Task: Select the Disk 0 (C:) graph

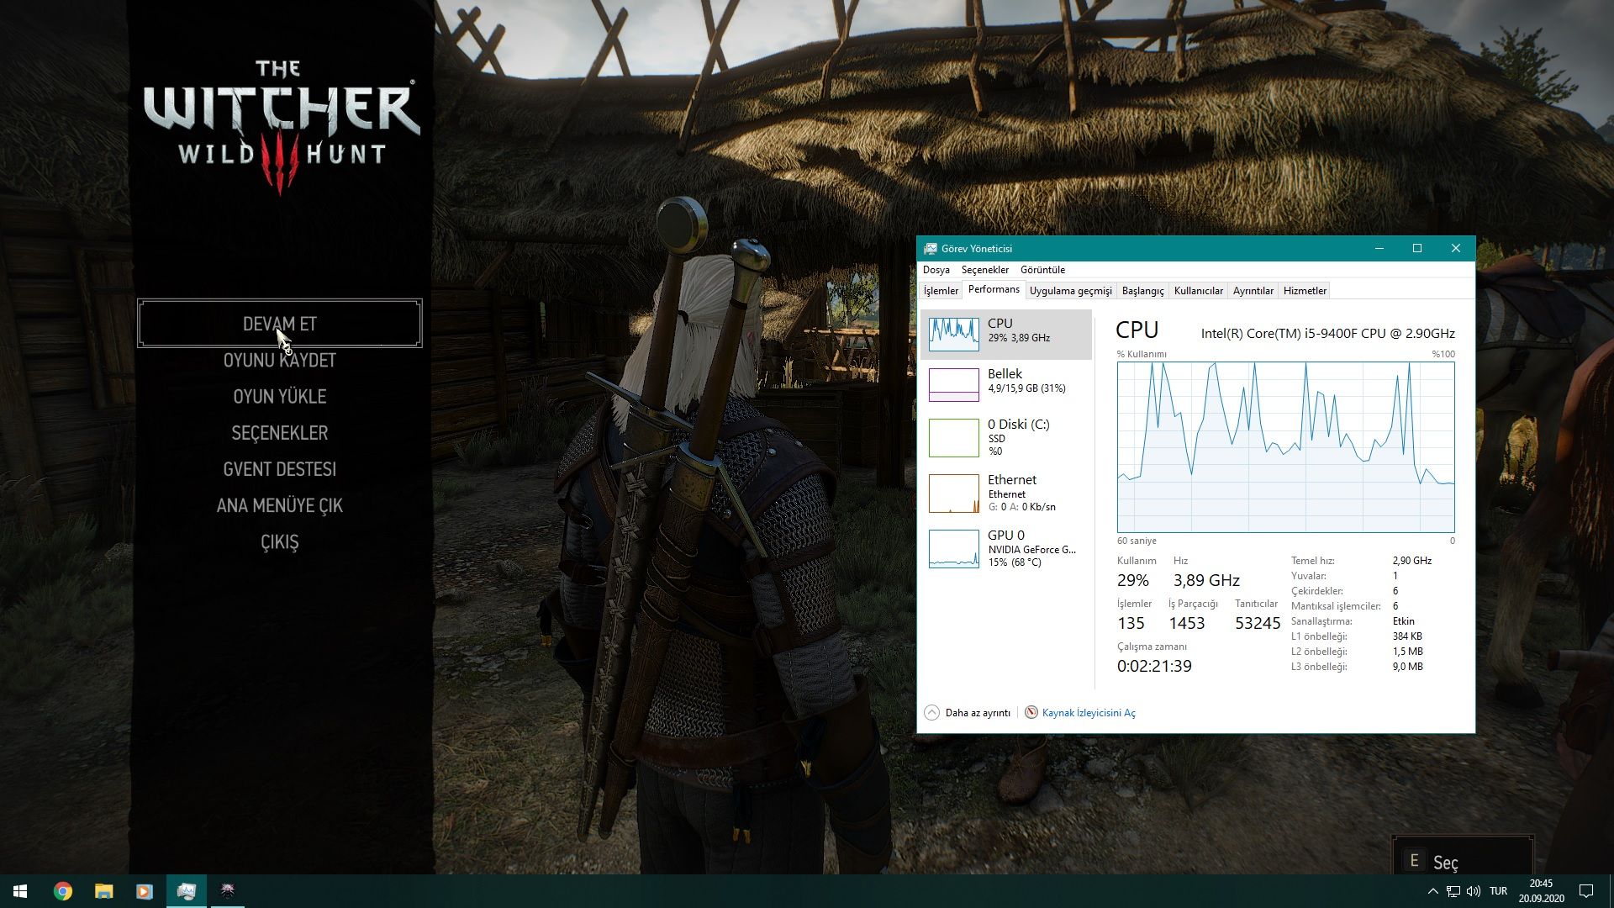Action: pos(953,437)
